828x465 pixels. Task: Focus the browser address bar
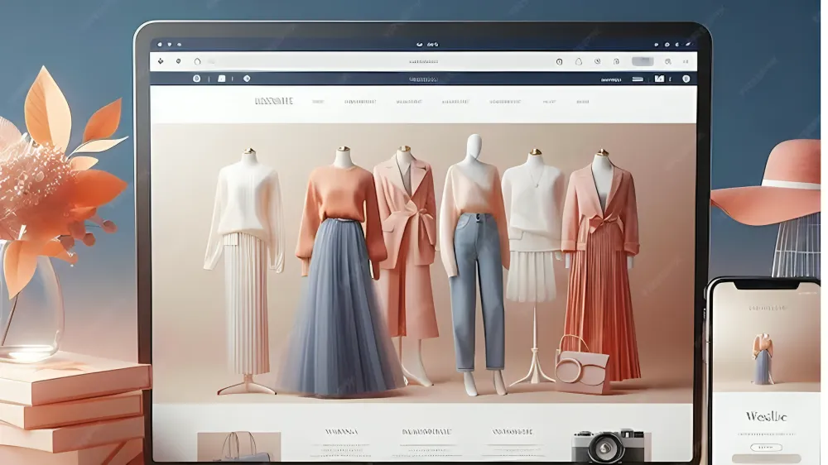click(x=423, y=61)
